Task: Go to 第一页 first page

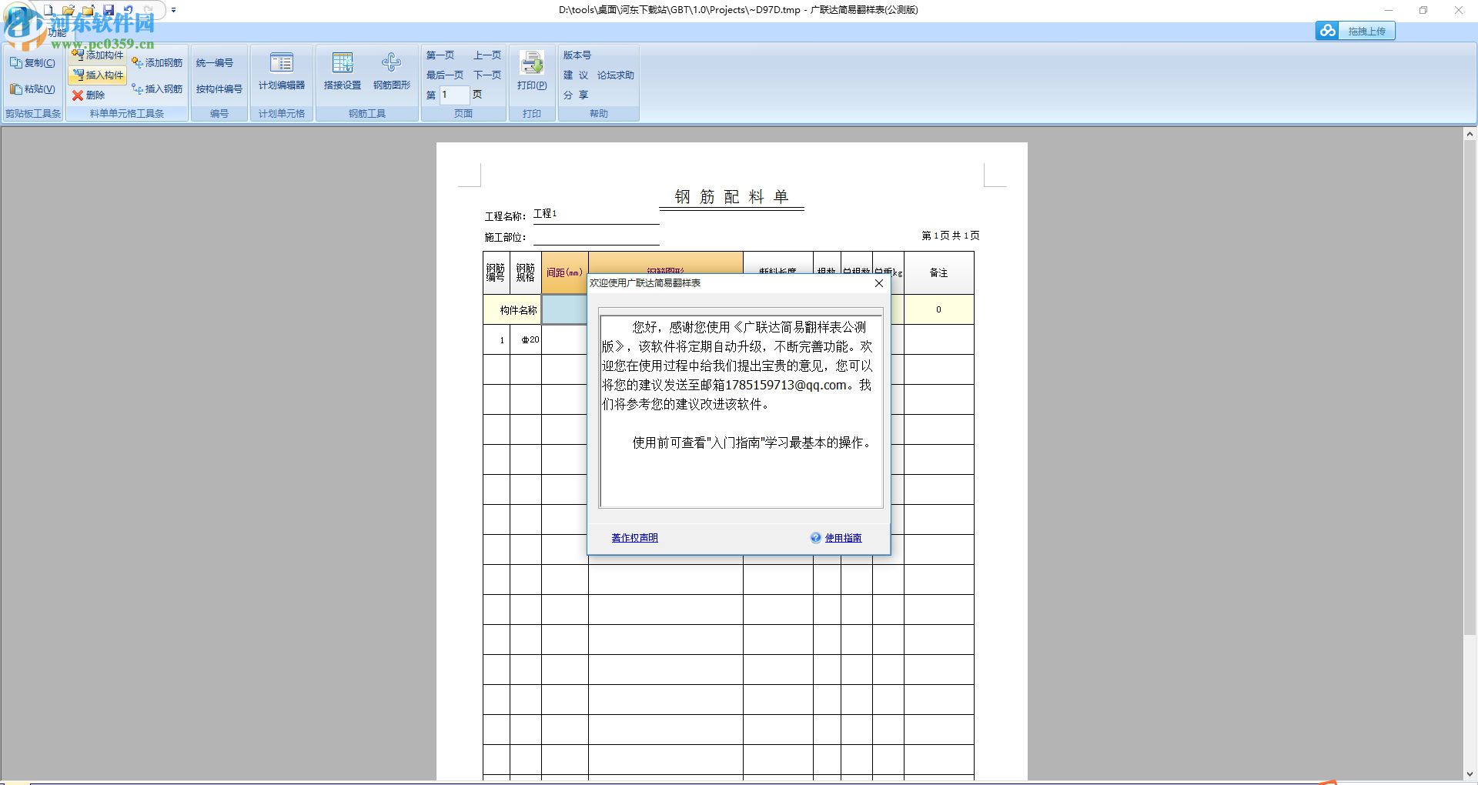Action: pyautogui.click(x=440, y=55)
